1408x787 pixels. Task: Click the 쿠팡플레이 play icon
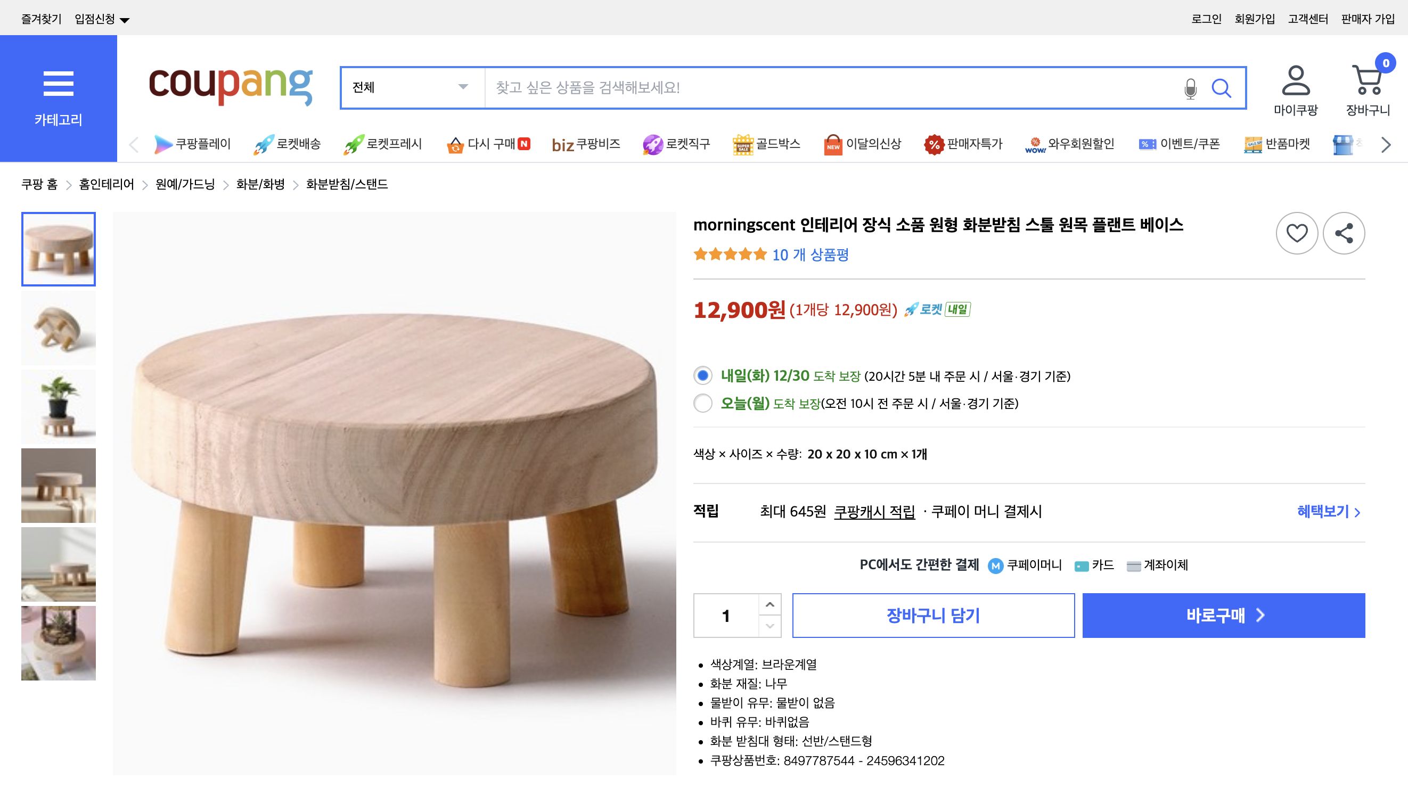point(163,144)
